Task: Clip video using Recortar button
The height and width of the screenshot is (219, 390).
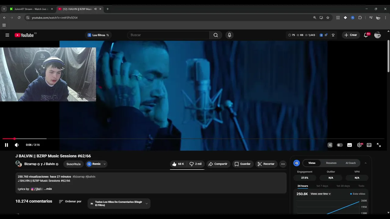Action: [266, 164]
